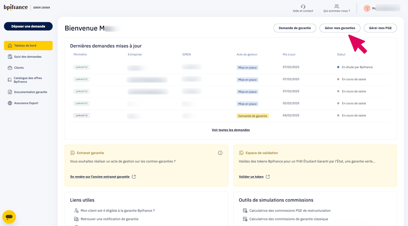
Task: Click the Outils de simulations commissions heading
Action: point(276,200)
